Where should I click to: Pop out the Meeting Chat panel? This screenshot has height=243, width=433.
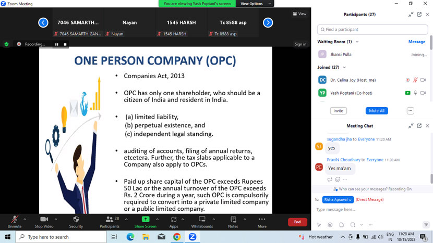419,126
